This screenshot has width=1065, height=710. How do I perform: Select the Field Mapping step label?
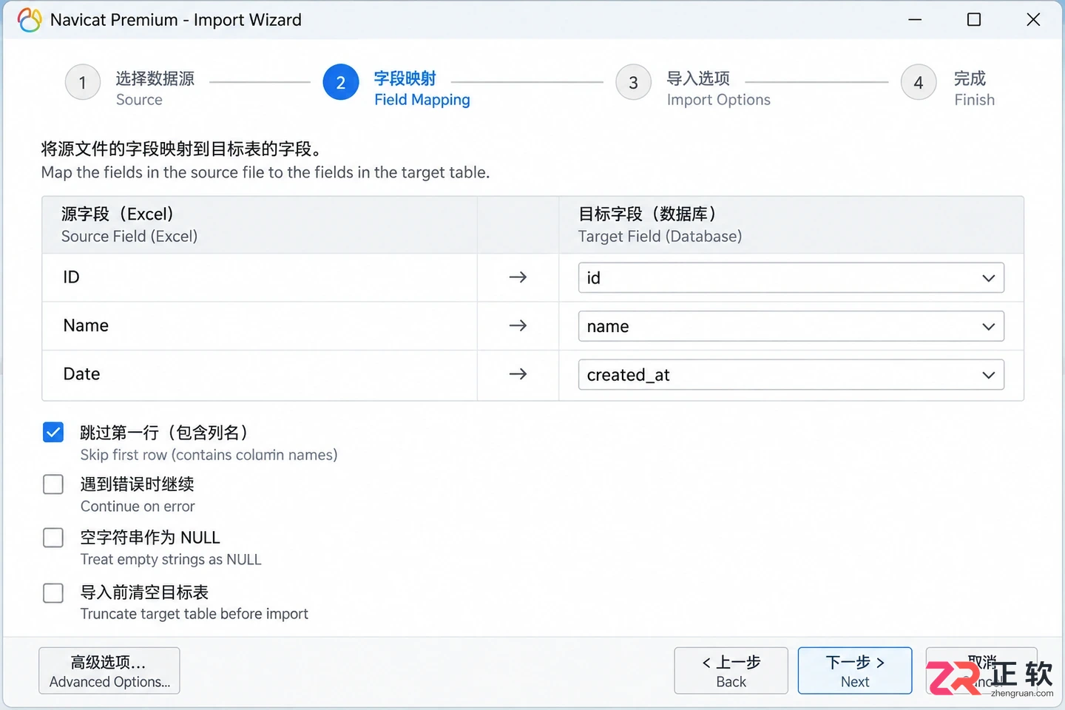point(422,89)
